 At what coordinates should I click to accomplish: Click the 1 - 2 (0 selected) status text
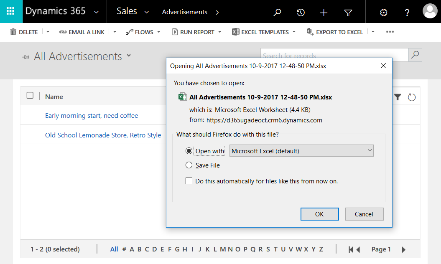[55, 249]
